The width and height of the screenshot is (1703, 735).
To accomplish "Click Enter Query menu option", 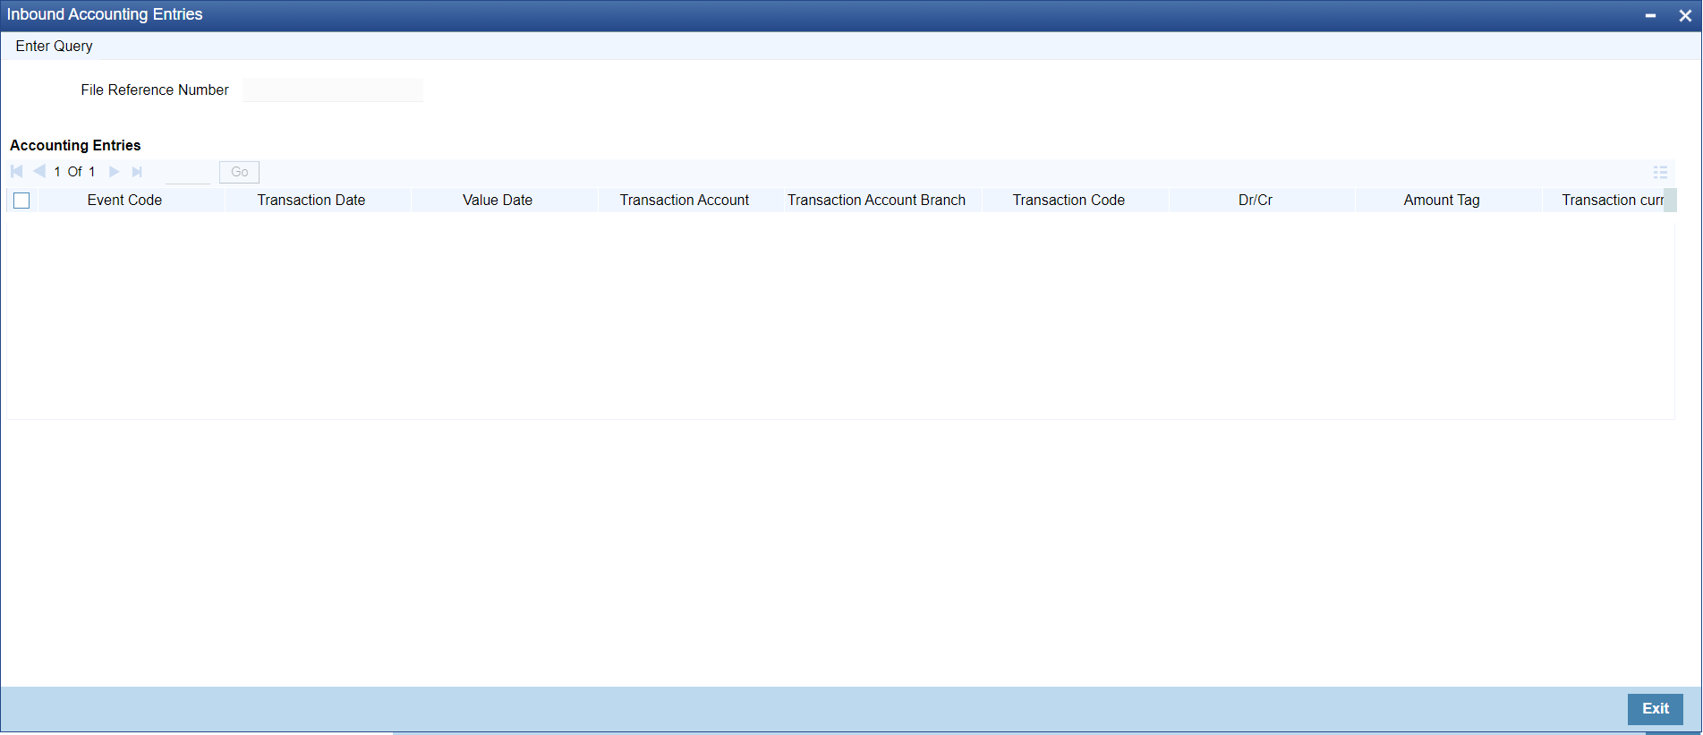I will coord(54,46).
